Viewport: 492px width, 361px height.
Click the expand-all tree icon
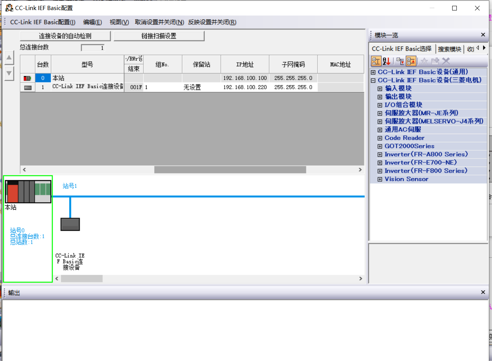(x=400, y=61)
